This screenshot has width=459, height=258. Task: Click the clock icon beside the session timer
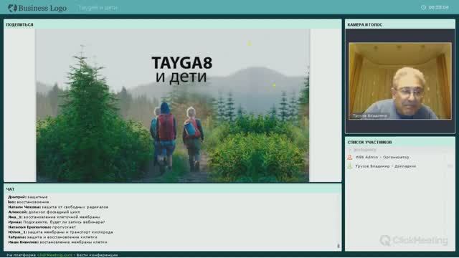pos(423,7)
